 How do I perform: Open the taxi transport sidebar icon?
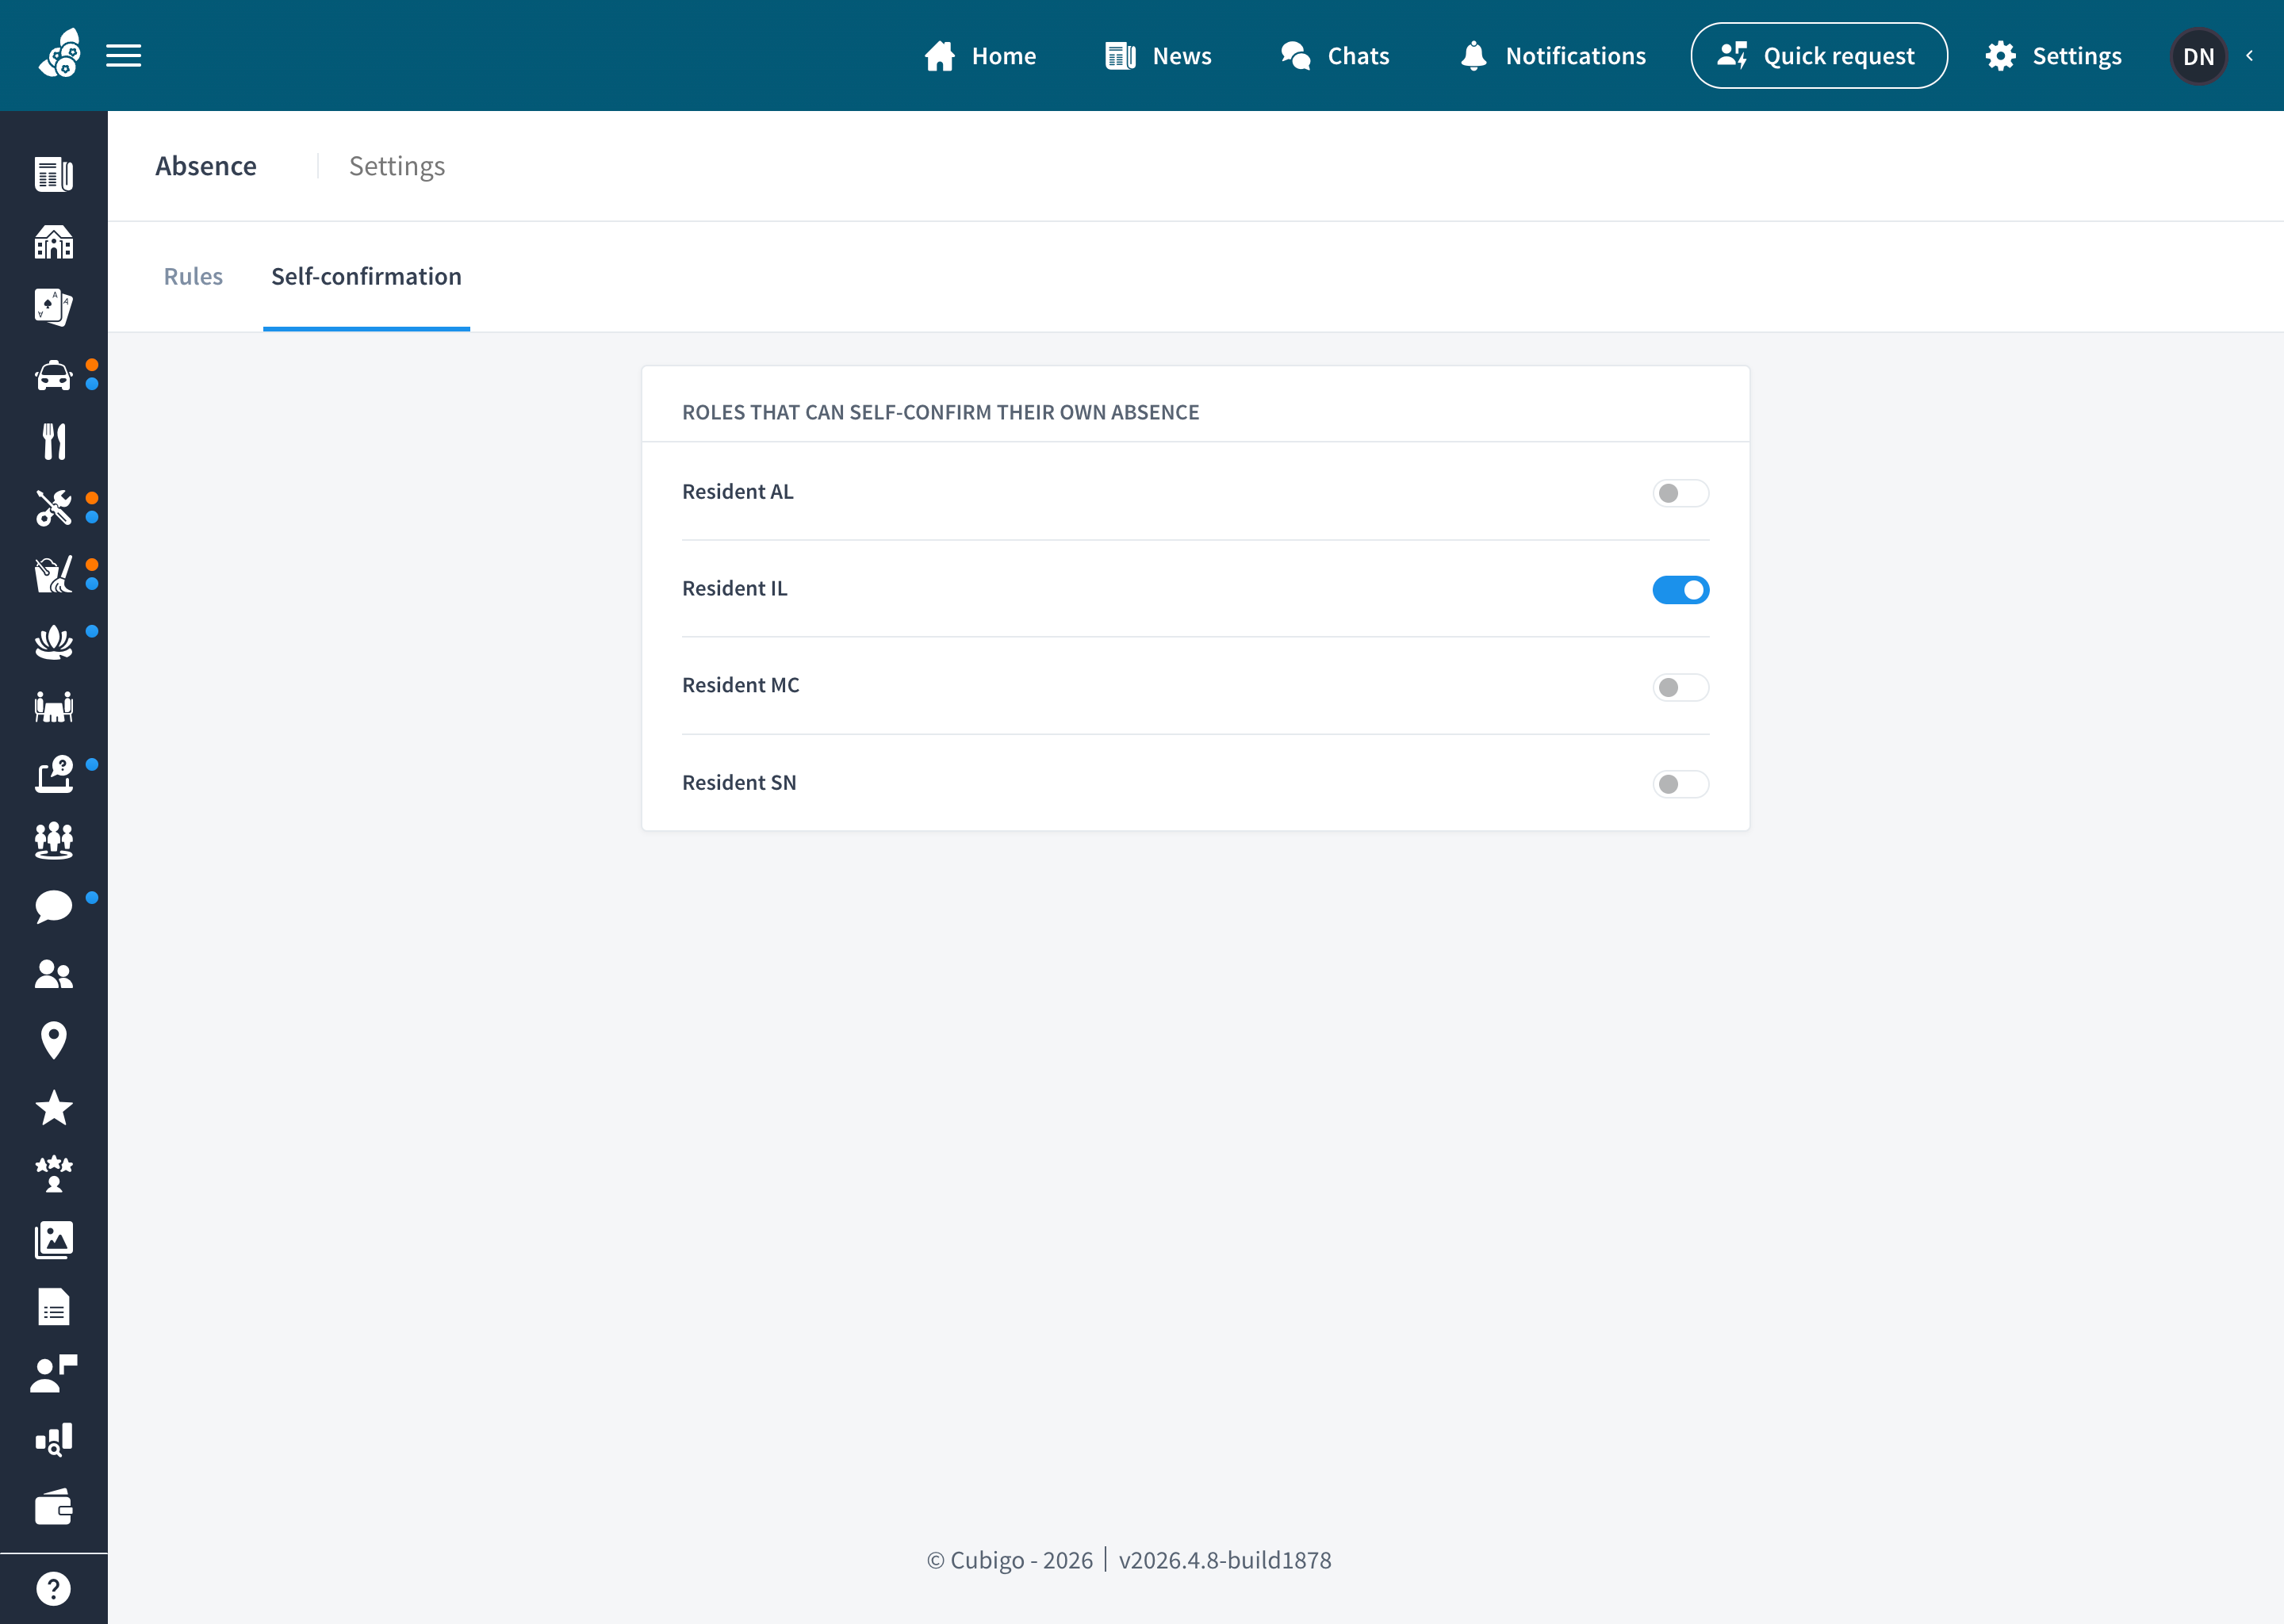point(53,375)
